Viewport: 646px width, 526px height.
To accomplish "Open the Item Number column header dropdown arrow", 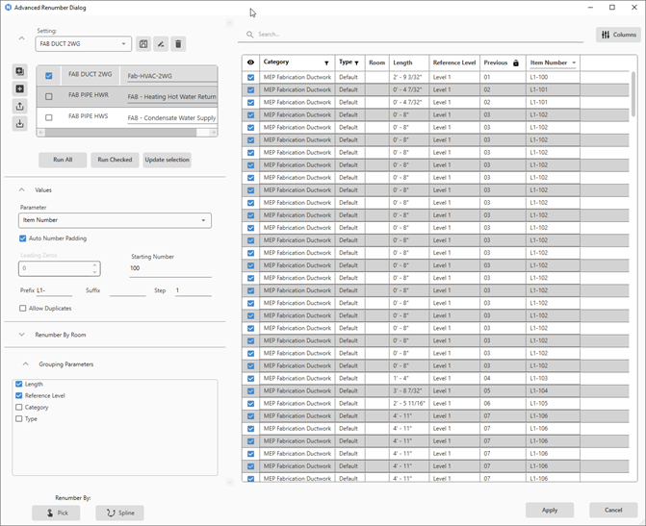I will [574, 63].
